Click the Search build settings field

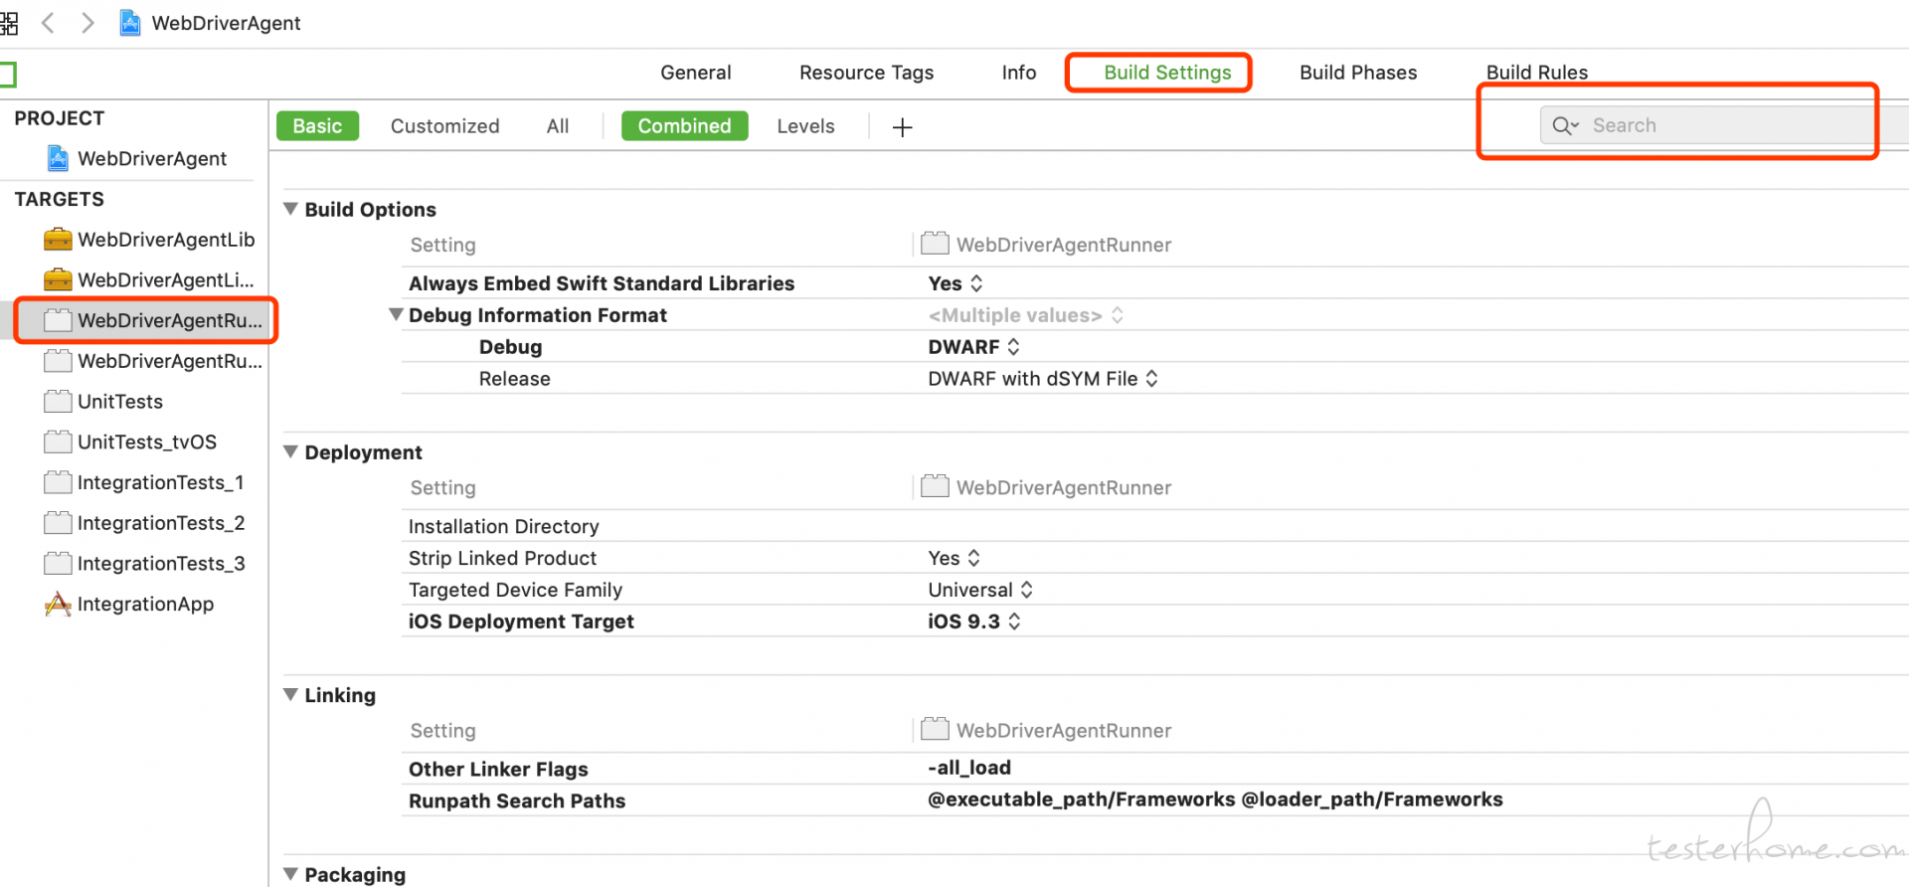pos(1724,125)
